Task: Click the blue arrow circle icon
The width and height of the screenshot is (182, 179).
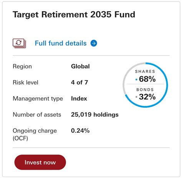Action: 94,43
